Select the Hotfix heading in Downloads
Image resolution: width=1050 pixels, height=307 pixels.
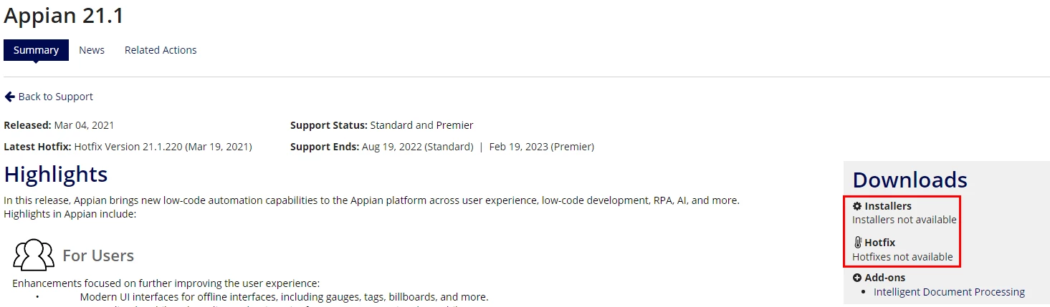(879, 243)
